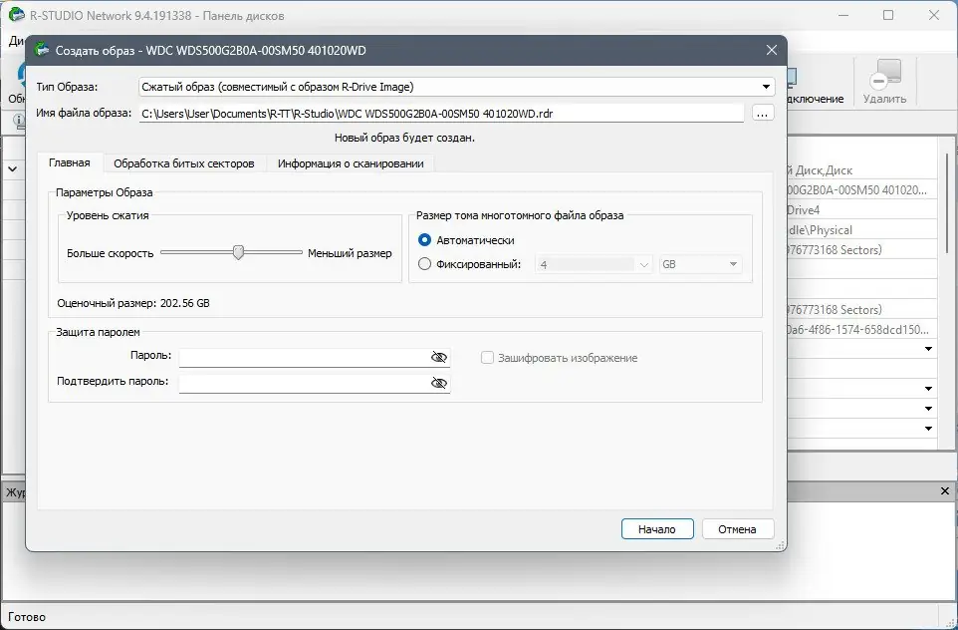This screenshot has height=630, width=958.
Task: Click the eye icon beside the Пароль field
Action: coord(439,356)
